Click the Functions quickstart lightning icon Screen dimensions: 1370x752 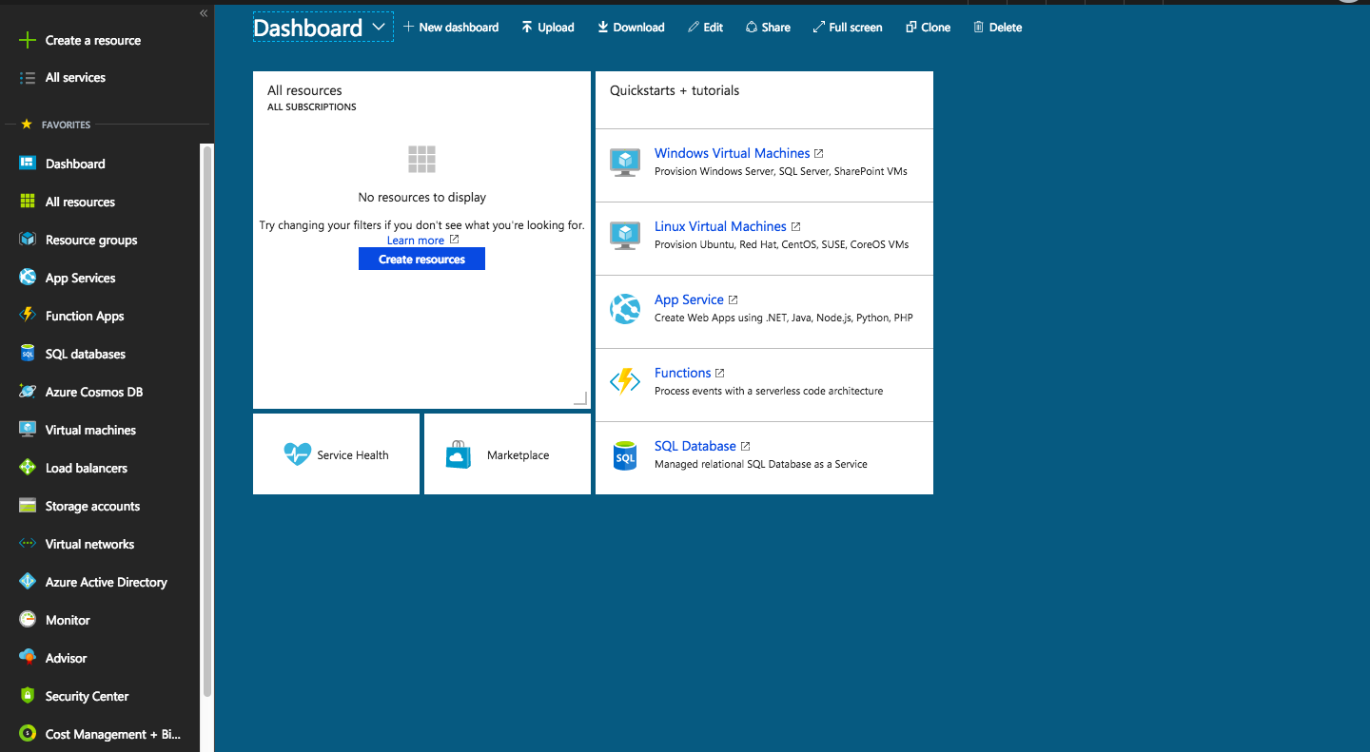[x=625, y=382]
